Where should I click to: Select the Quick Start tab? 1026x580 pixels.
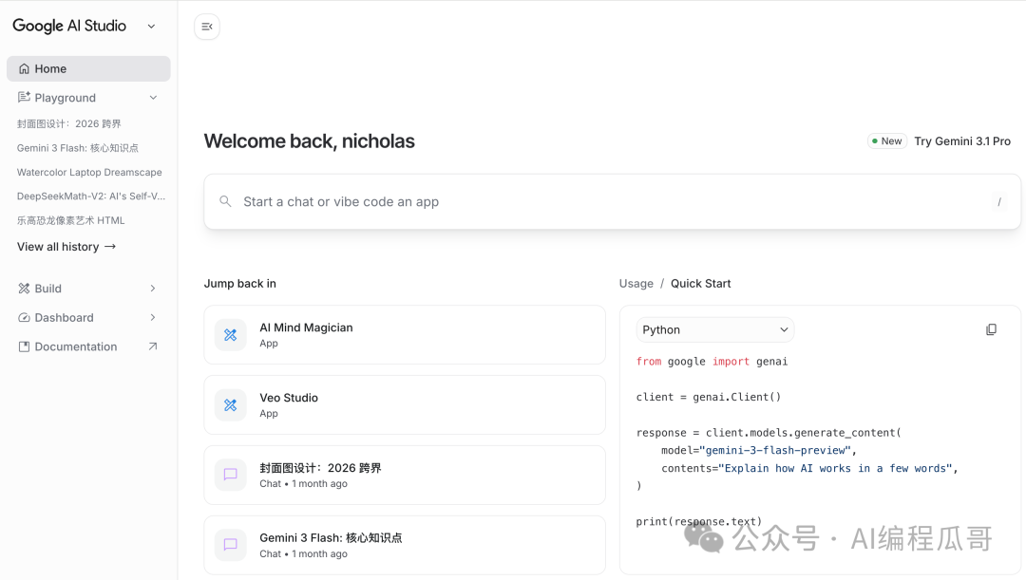(701, 283)
